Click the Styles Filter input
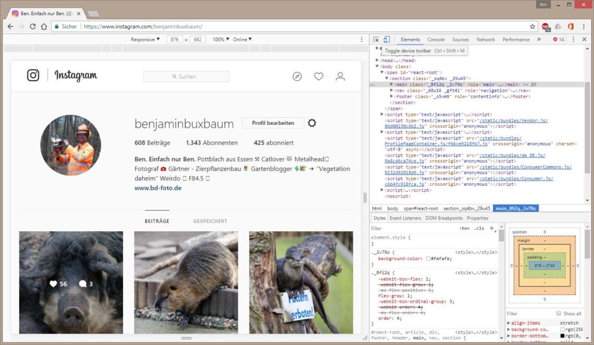Image resolution: width=594 pixels, height=345 pixels. click(413, 228)
